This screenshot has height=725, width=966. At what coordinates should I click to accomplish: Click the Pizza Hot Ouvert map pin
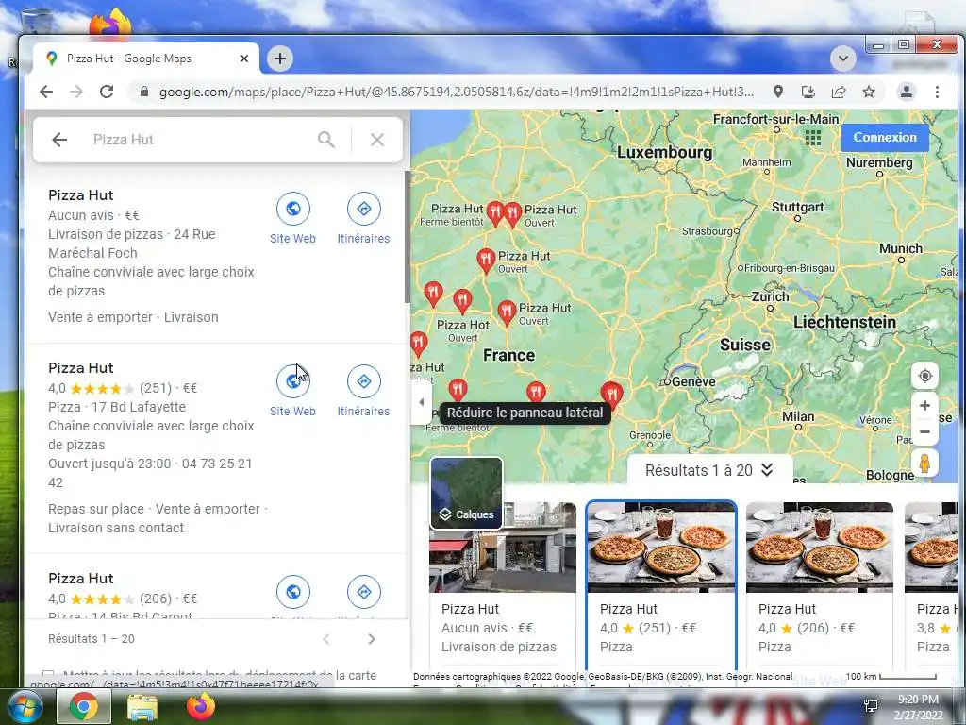pos(462,301)
